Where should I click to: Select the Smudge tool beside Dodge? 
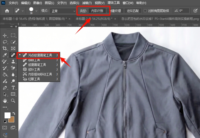click(x=5, y=81)
